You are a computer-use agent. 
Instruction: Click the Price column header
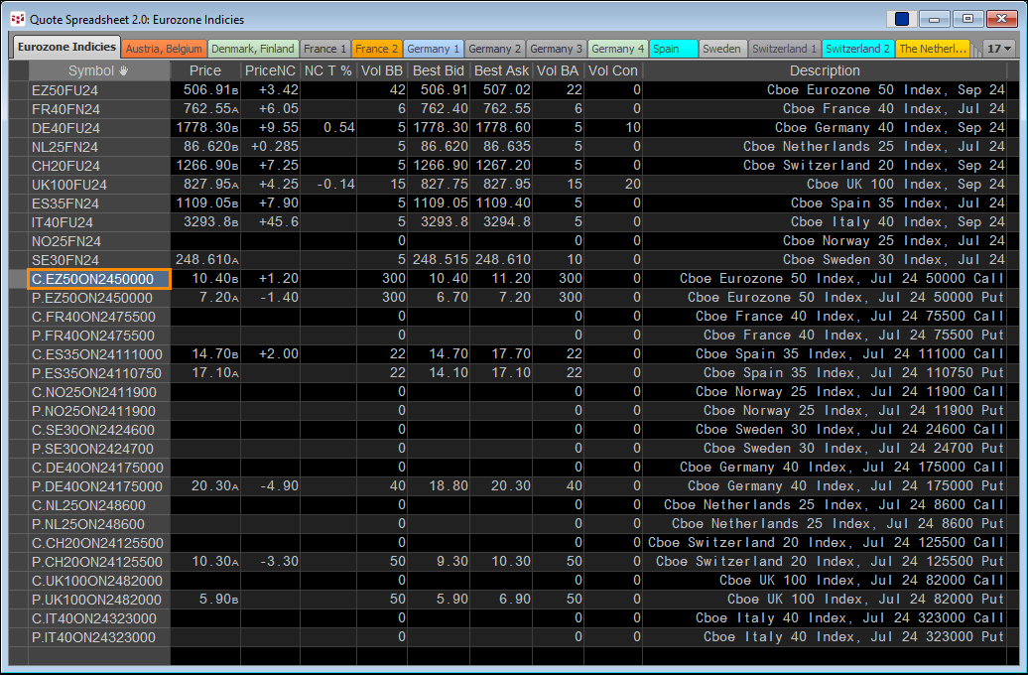pyautogui.click(x=205, y=71)
